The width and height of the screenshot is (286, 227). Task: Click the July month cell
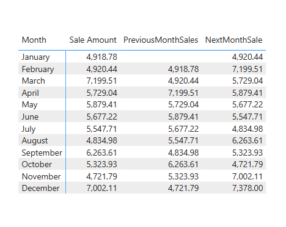coord(29,129)
